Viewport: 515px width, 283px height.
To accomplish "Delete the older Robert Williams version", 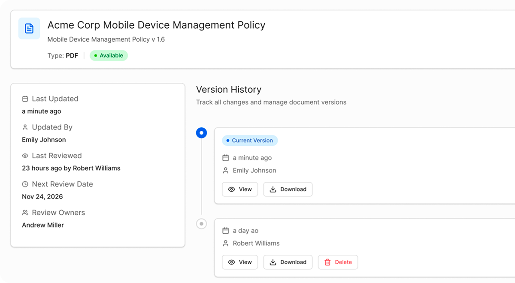I will [x=338, y=262].
